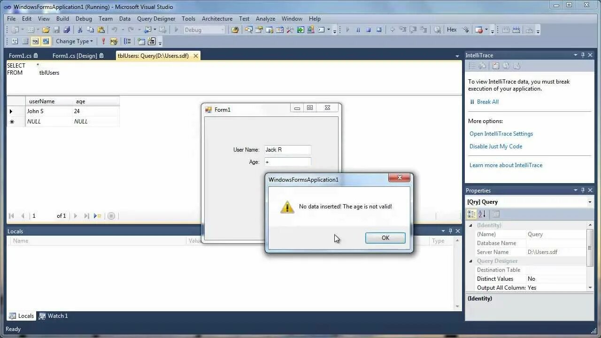
Task: Click the userName column header
Action: pyautogui.click(x=49, y=101)
